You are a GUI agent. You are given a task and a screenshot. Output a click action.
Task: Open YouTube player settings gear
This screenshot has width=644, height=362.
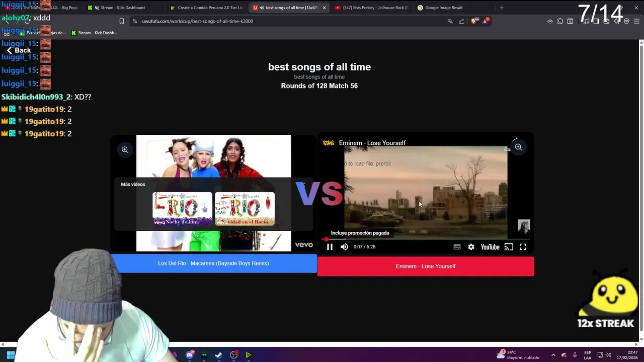tap(471, 247)
